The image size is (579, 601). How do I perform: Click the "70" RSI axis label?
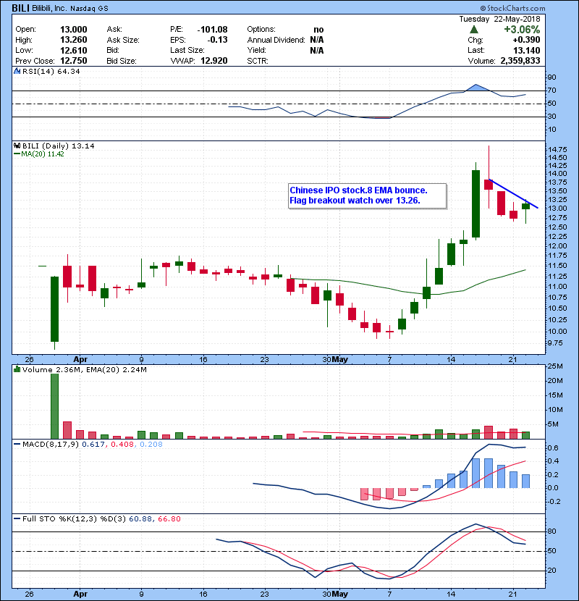(x=551, y=91)
